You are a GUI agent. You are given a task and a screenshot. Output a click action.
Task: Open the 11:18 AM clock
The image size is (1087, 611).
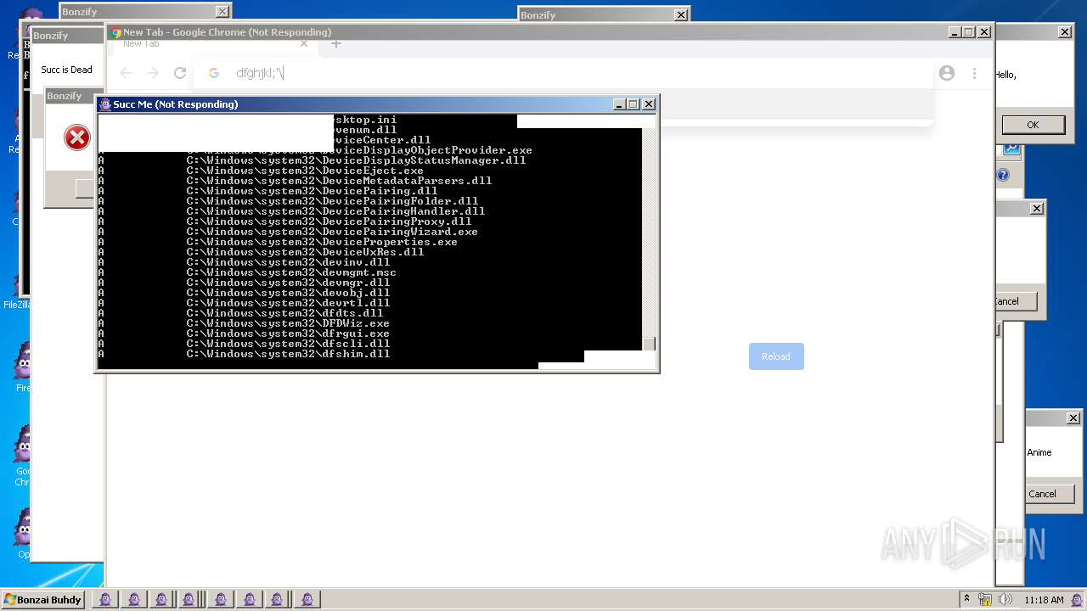pos(1044,600)
